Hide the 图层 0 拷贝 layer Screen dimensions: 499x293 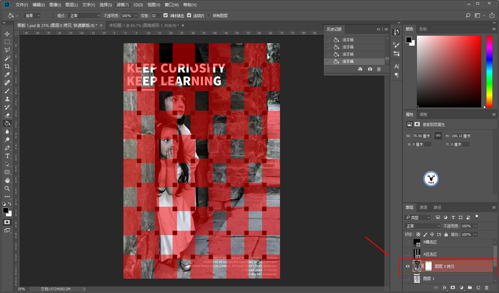tap(408, 266)
